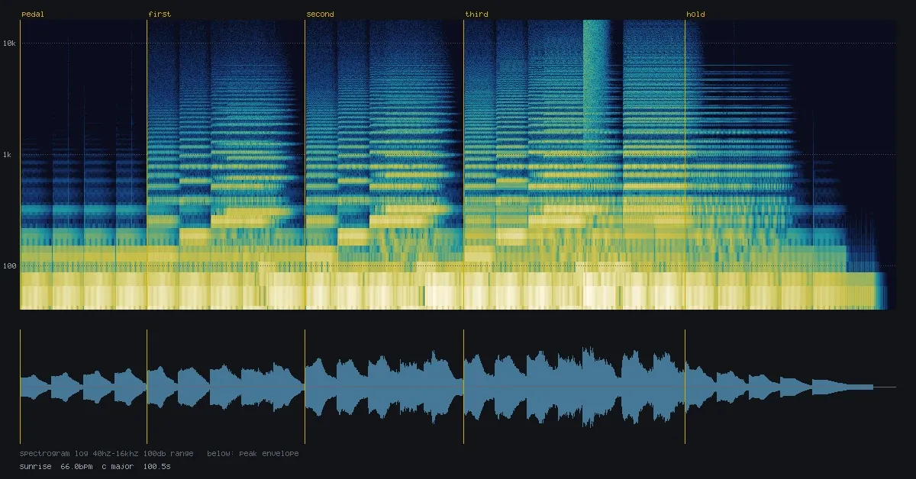Click the key signature "c major"
Image resolution: width=916 pixels, height=479 pixels.
click(118, 466)
